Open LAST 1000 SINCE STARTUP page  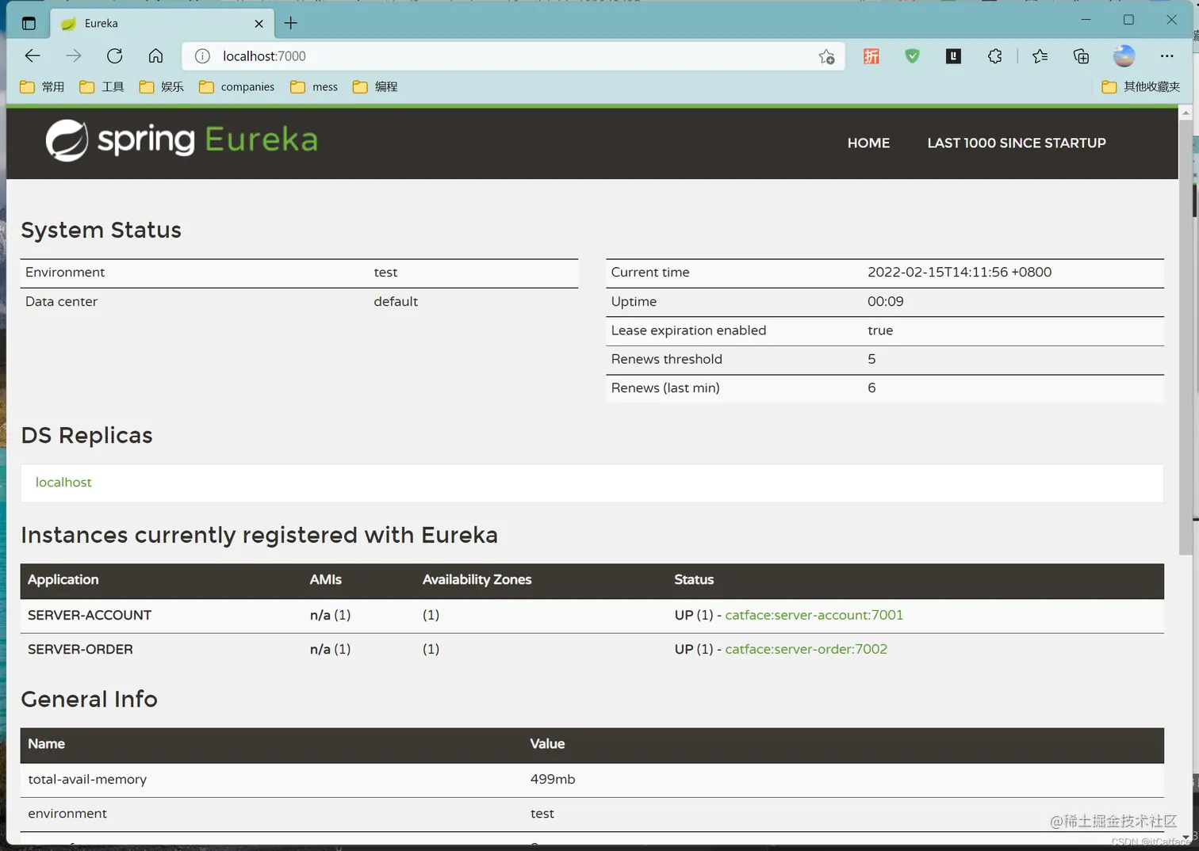click(x=1017, y=143)
